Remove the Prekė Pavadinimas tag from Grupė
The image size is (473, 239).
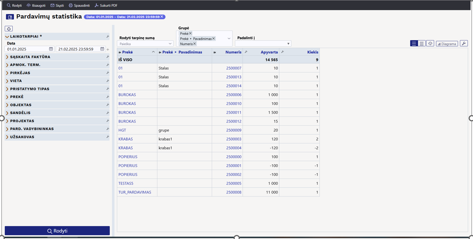coord(214,39)
